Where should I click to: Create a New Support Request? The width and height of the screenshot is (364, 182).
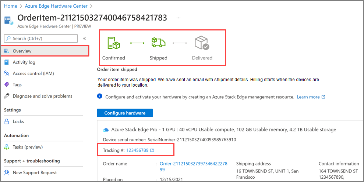click(35, 172)
